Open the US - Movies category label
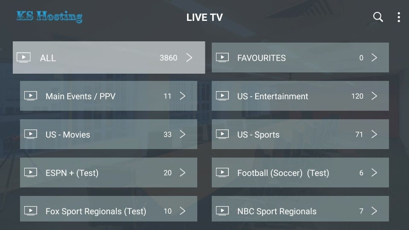Screen dimensions: 409x230 [x=68, y=135]
